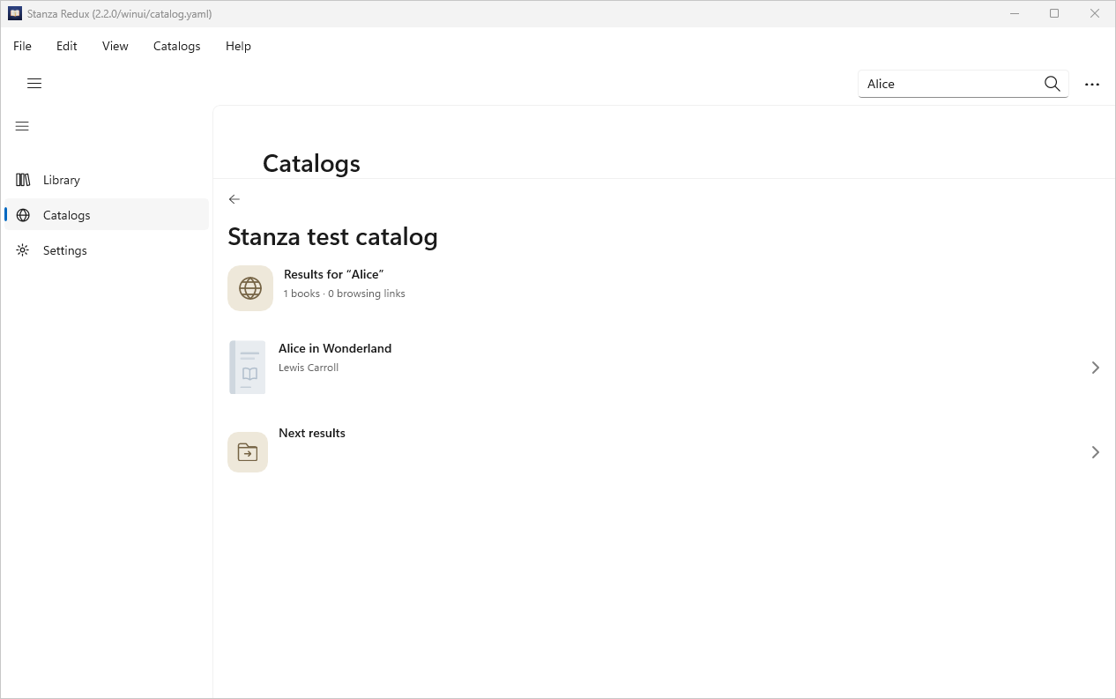Click the Library books icon
The image size is (1116, 699).
pyautogui.click(x=23, y=180)
